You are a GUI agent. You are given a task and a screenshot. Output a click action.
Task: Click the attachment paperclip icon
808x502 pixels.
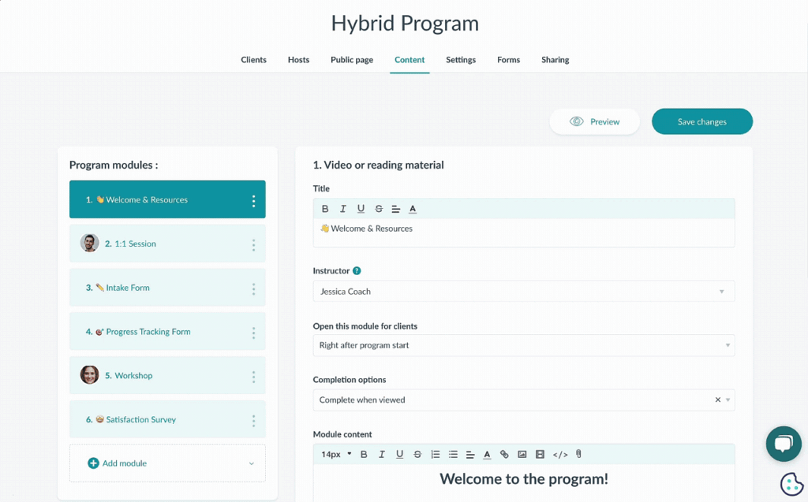pyautogui.click(x=578, y=455)
